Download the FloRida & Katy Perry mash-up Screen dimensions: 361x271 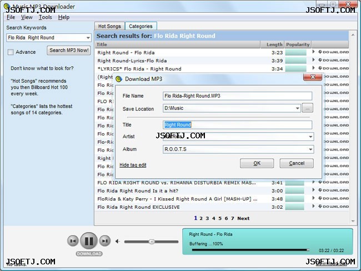(x=334, y=198)
